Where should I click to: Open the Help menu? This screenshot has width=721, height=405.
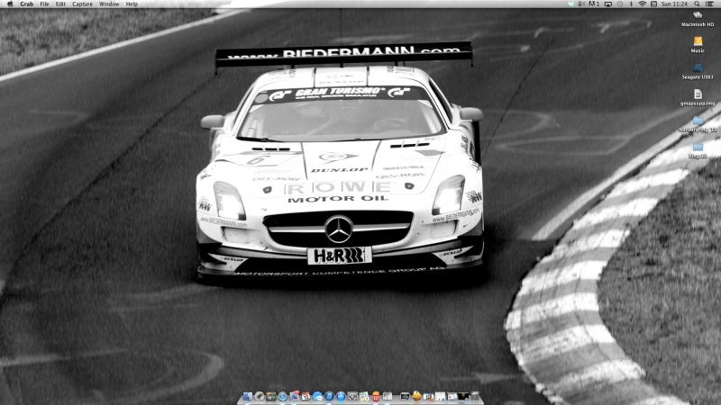(132, 4)
